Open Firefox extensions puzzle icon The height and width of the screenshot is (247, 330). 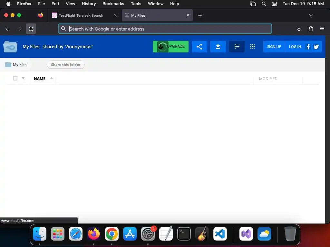click(311, 29)
